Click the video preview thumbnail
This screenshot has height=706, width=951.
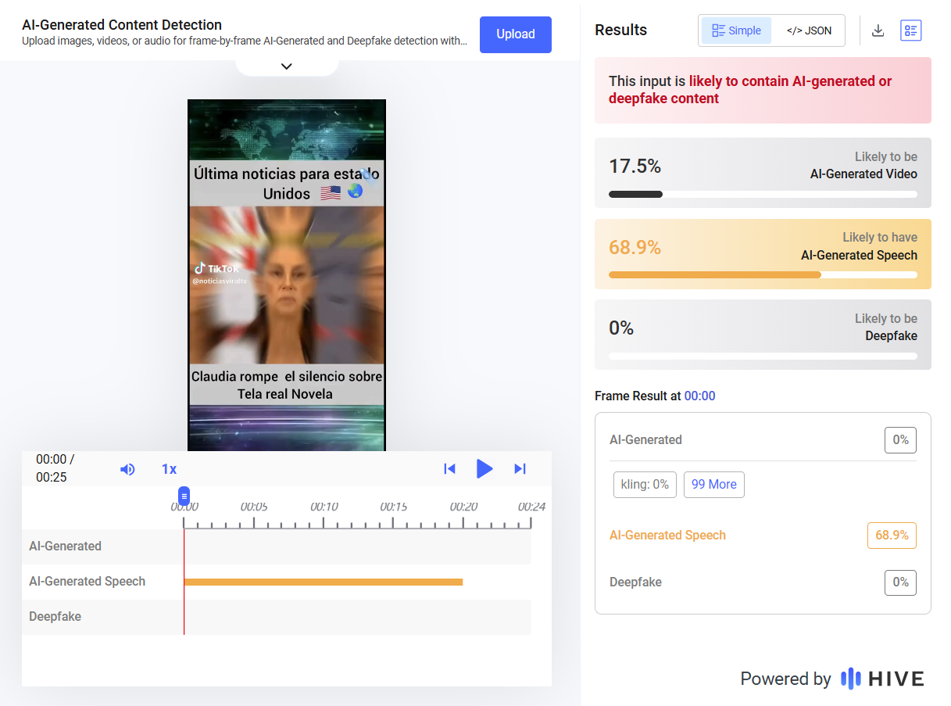click(x=287, y=275)
